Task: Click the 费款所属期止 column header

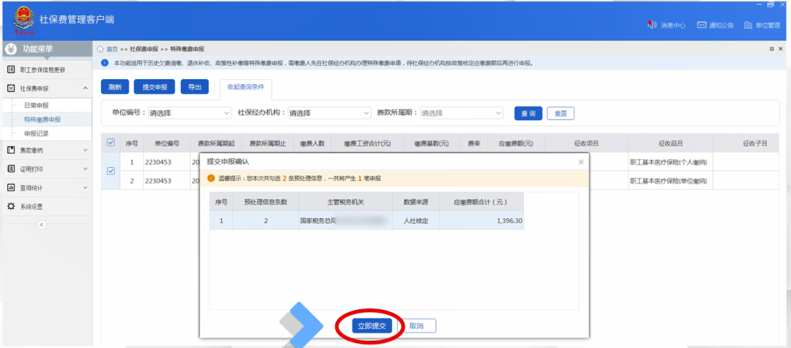Action: pyautogui.click(x=268, y=144)
